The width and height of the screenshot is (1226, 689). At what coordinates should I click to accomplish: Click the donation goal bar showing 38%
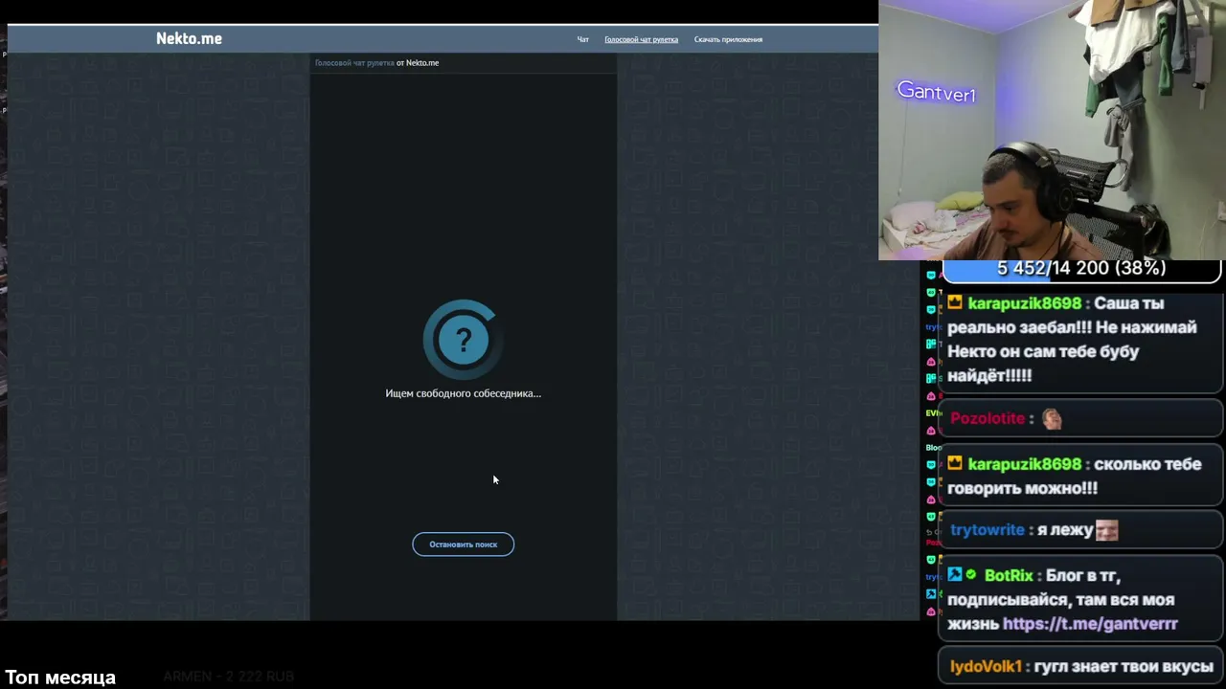[x=1081, y=269]
